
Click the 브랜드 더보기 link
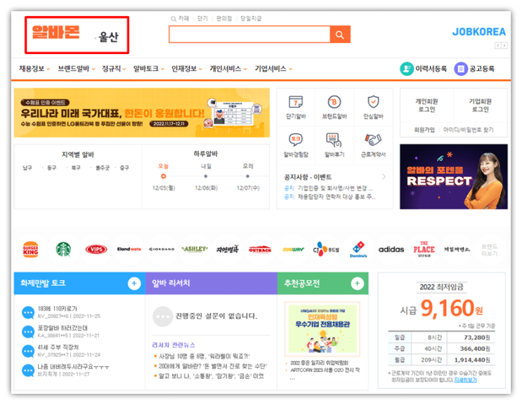click(489, 250)
